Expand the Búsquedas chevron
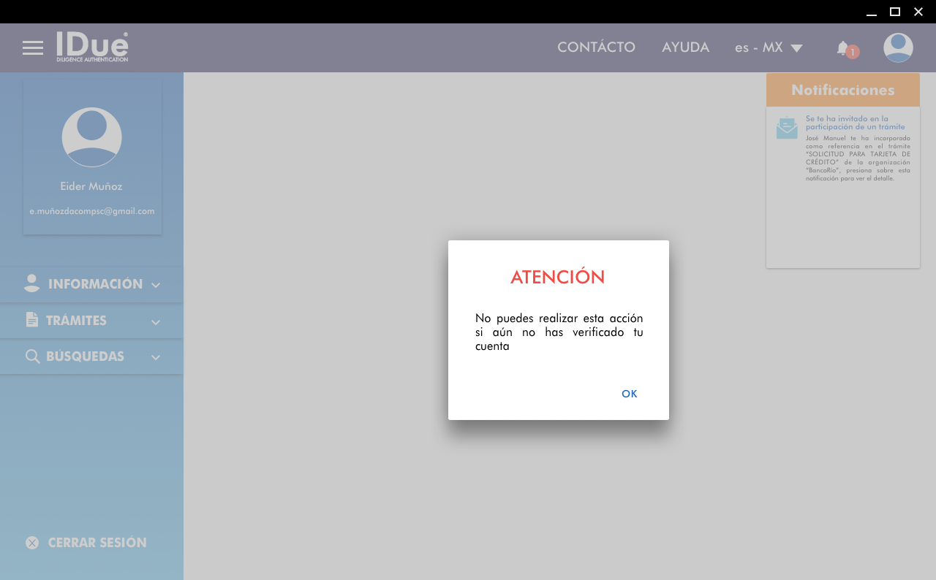The width and height of the screenshot is (936, 580). click(156, 357)
